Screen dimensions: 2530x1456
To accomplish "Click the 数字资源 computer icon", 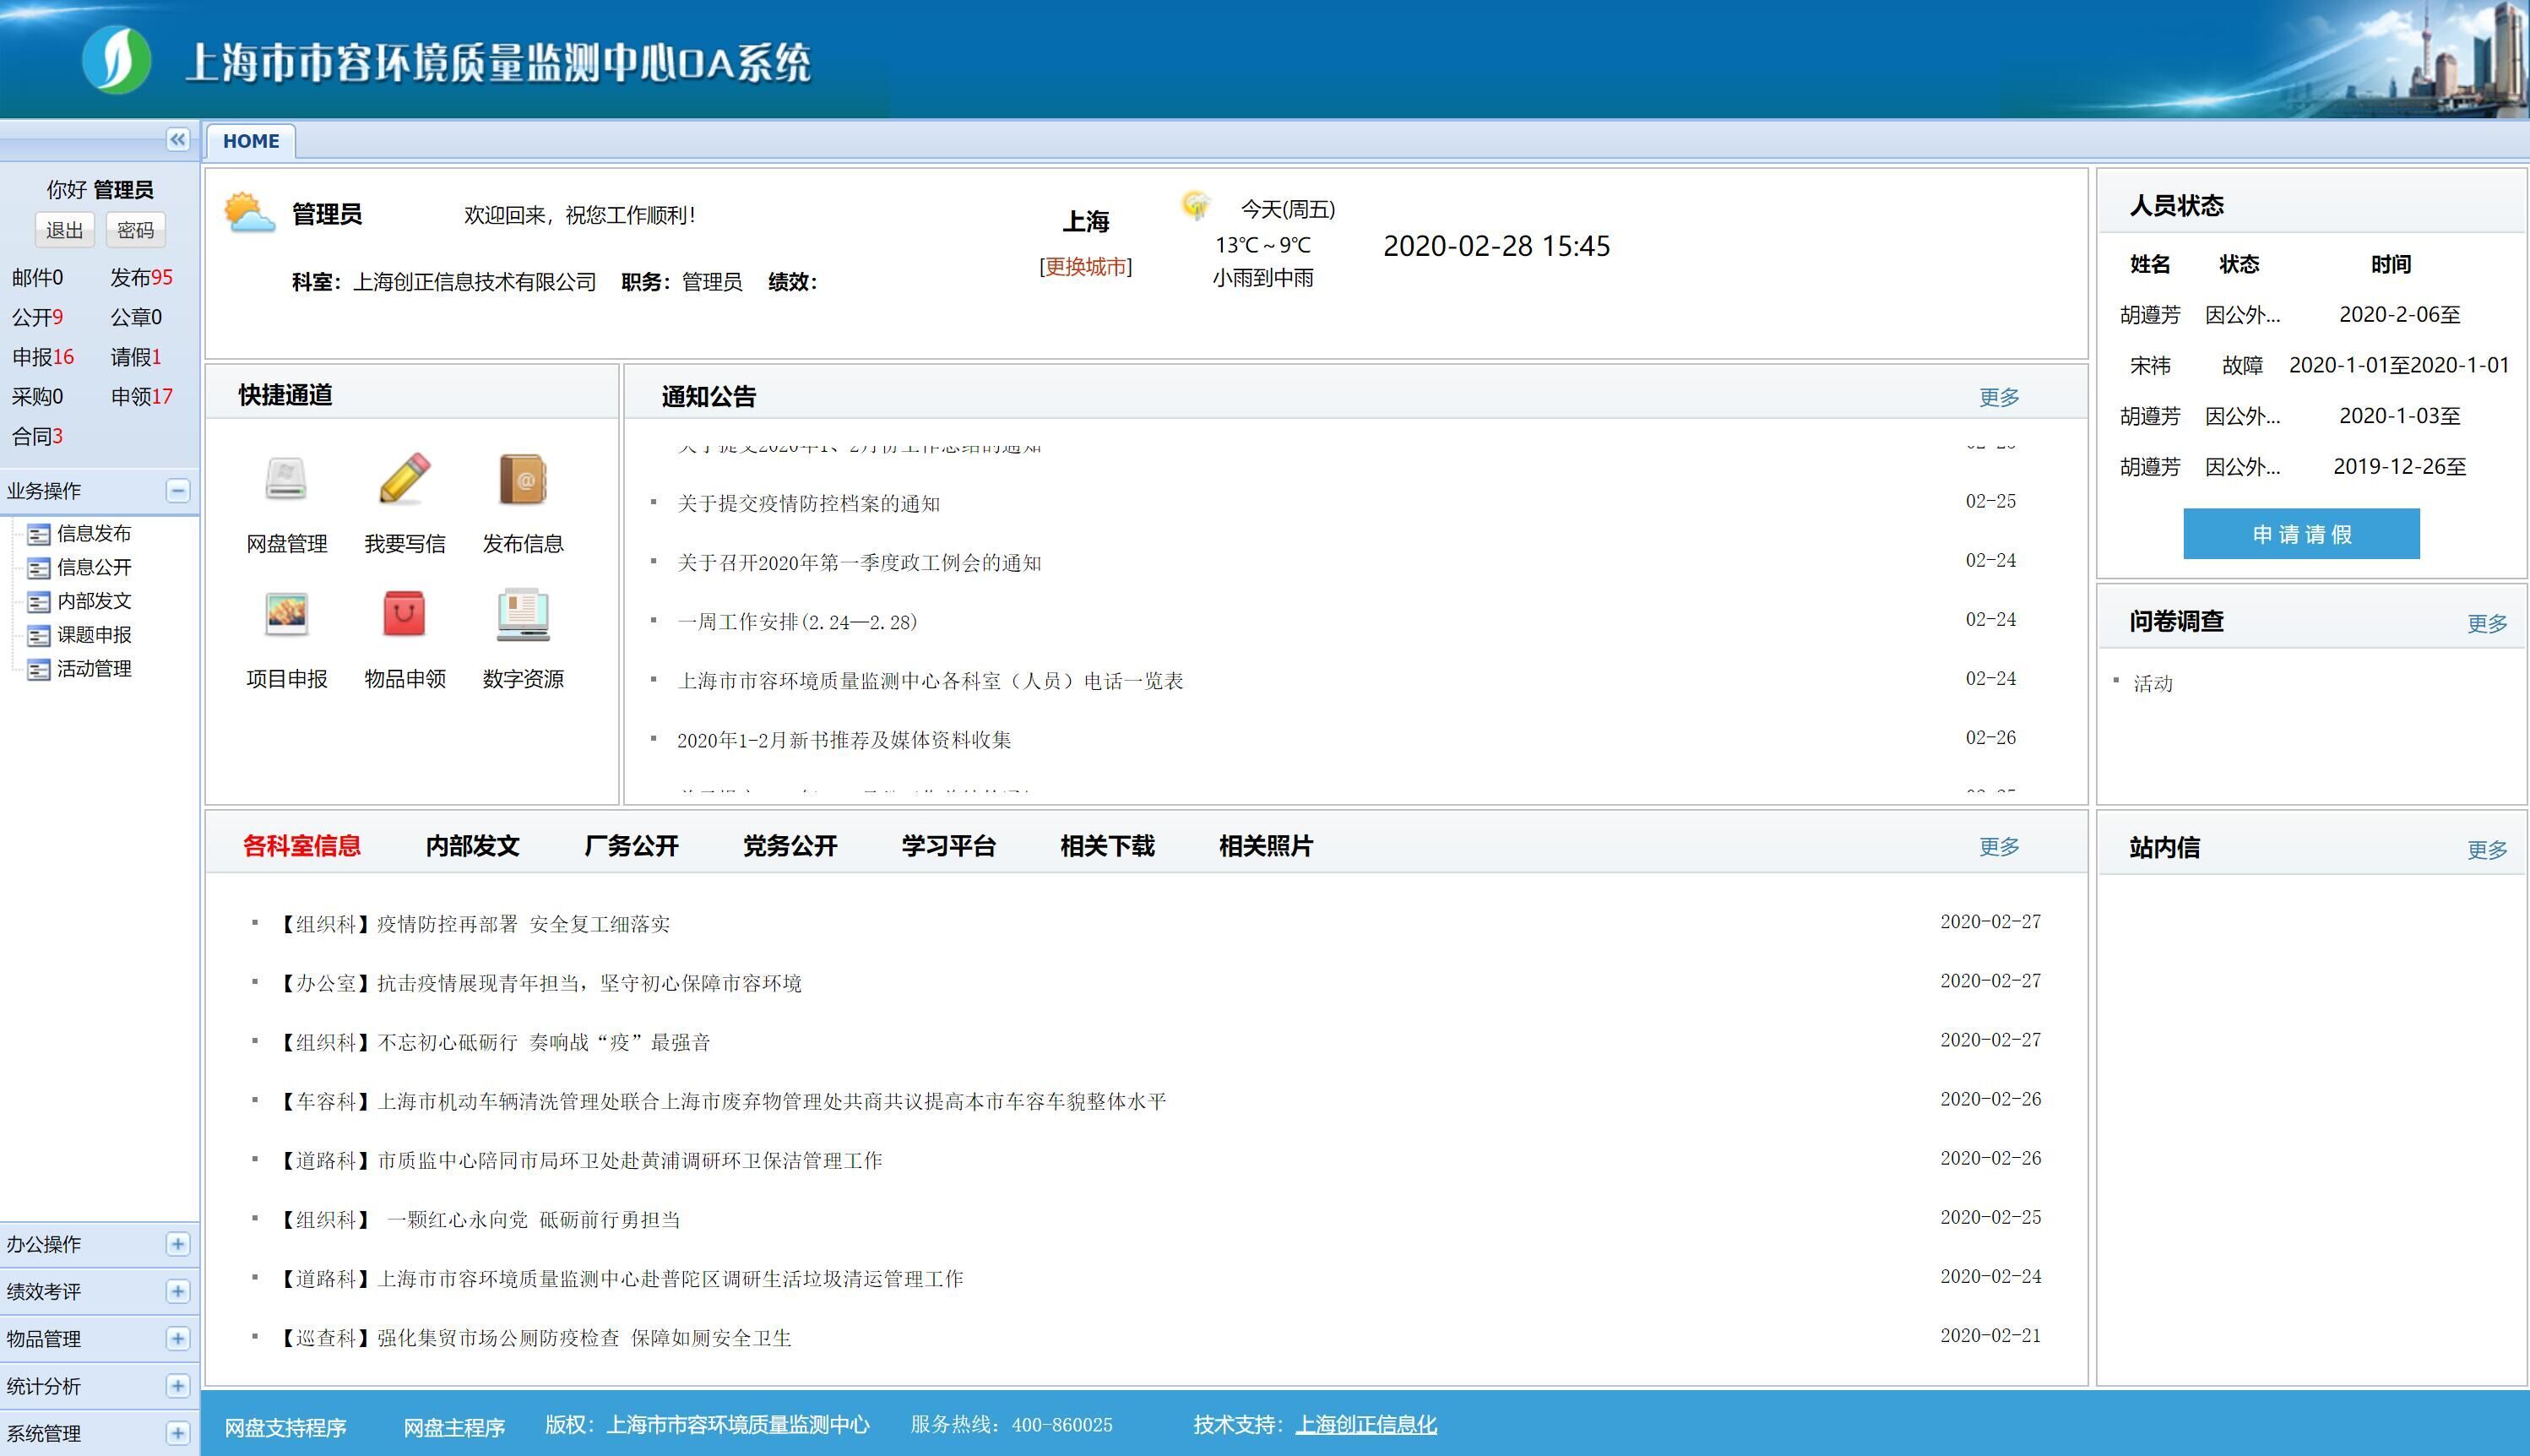I will click(x=523, y=614).
